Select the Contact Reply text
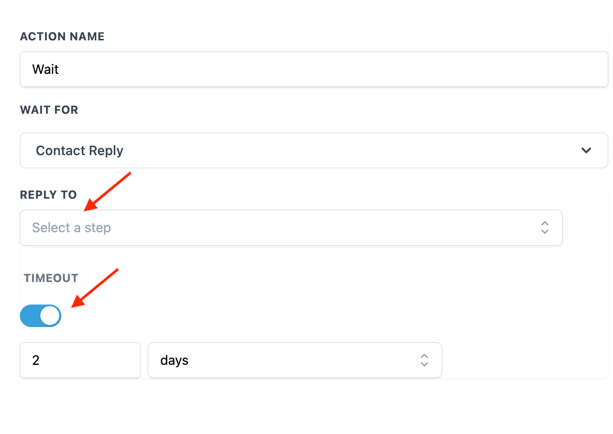 [x=79, y=151]
